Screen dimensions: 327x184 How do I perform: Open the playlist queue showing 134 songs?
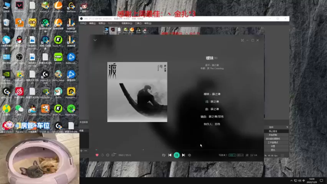tap(253, 155)
